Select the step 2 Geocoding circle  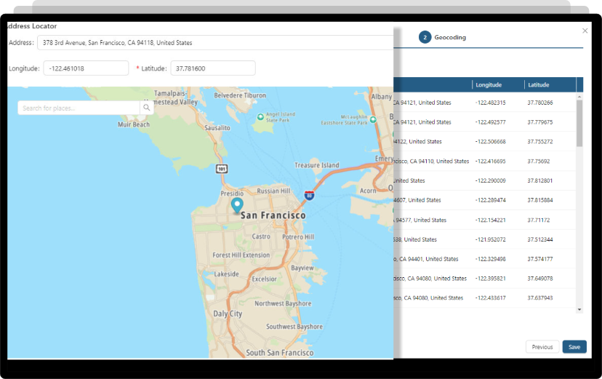point(425,37)
